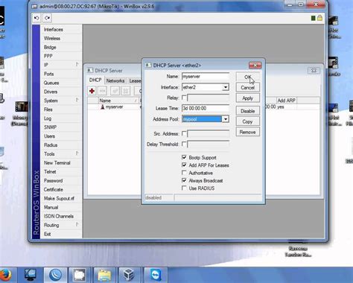Add a new DHCP server with red plus
The image size is (353, 283).
pyautogui.click(x=92, y=91)
